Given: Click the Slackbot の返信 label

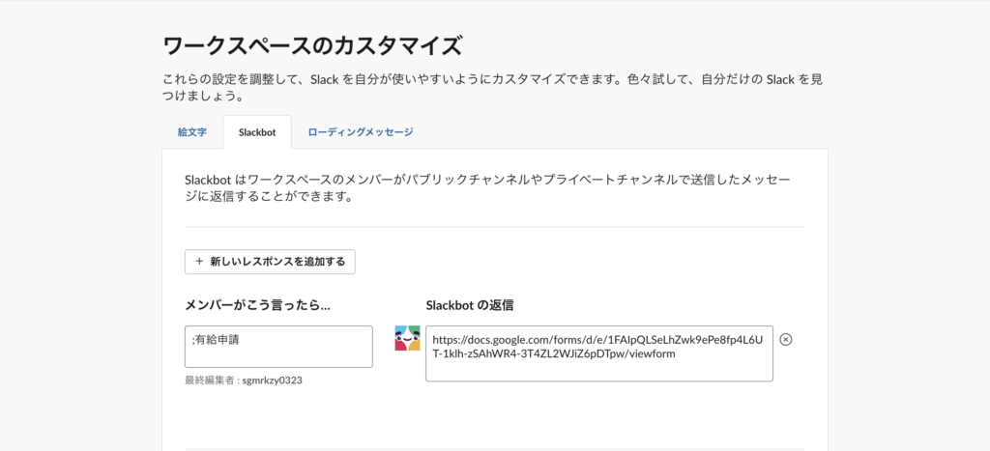Looking at the screenshot, I should (x=470, y=305).
